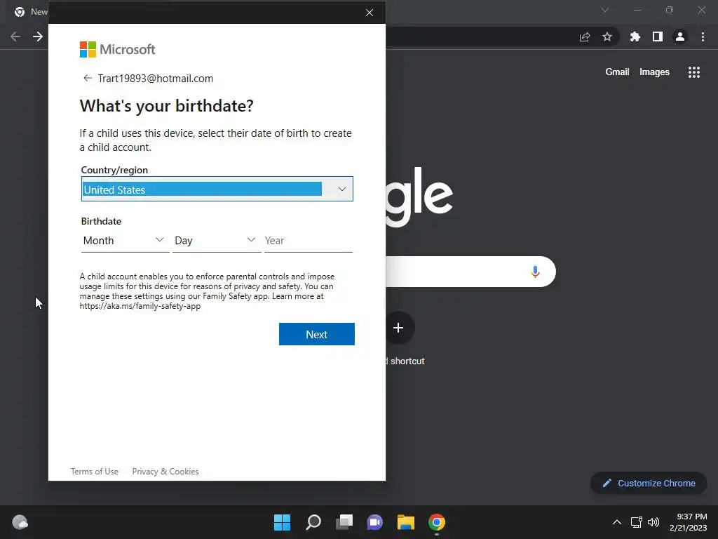Open File Explorer from the taskbar
Viewport: 718px width, 539px height.
(x=406, y=522)
